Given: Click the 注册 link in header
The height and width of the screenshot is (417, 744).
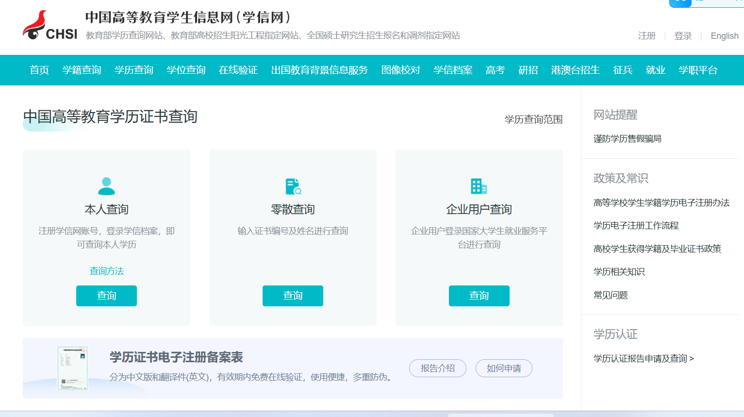Looking at the screenshot, I should [x=647, y=36].
